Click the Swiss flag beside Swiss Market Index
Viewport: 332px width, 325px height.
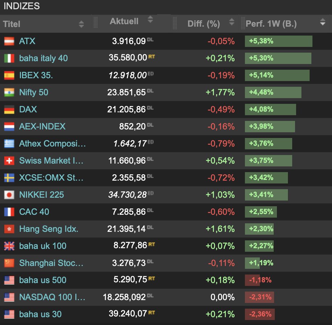tap(9, 161)
